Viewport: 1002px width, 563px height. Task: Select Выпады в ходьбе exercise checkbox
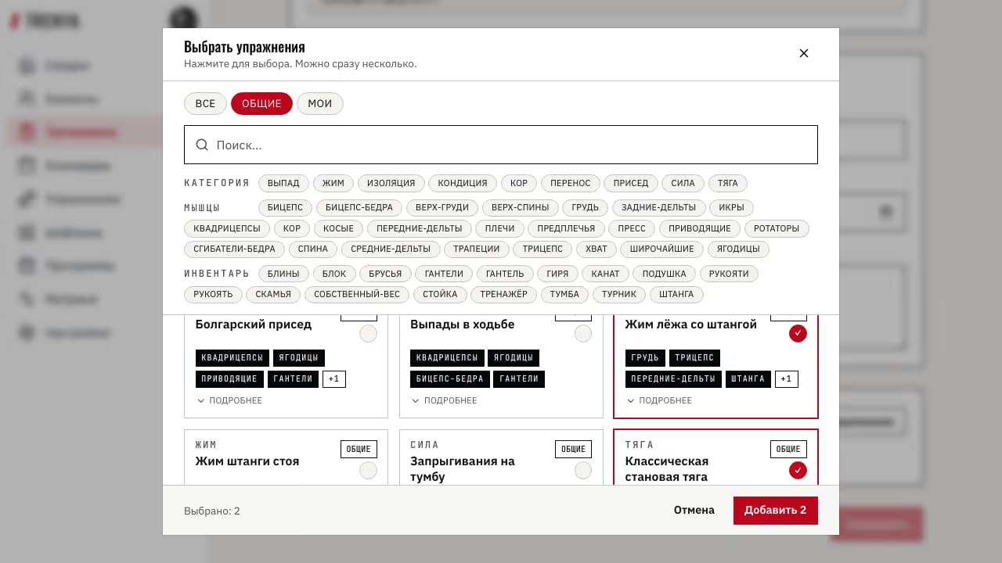[x=583, y=334]
